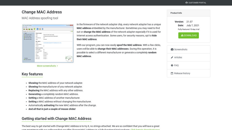Open the More screenshots link
This screenshot has height=130, width=232.
pos(47,66)
